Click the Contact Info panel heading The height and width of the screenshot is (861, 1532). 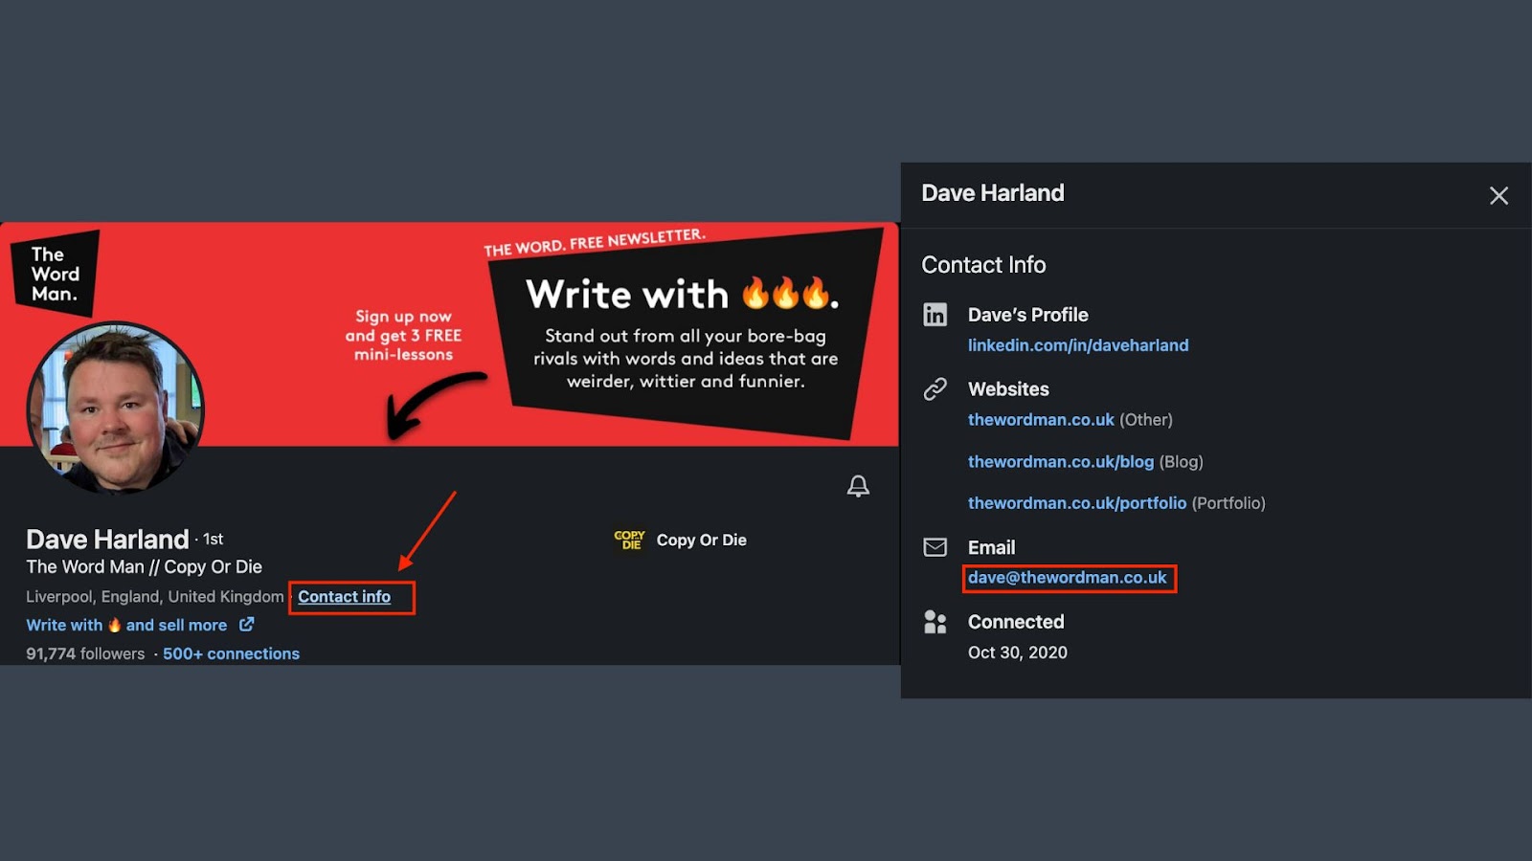point(983,265)
